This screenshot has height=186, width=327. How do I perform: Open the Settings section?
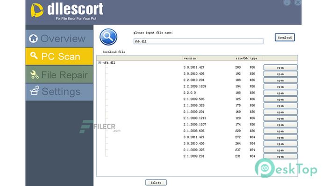pyautogui.click(x=59, y=92)
